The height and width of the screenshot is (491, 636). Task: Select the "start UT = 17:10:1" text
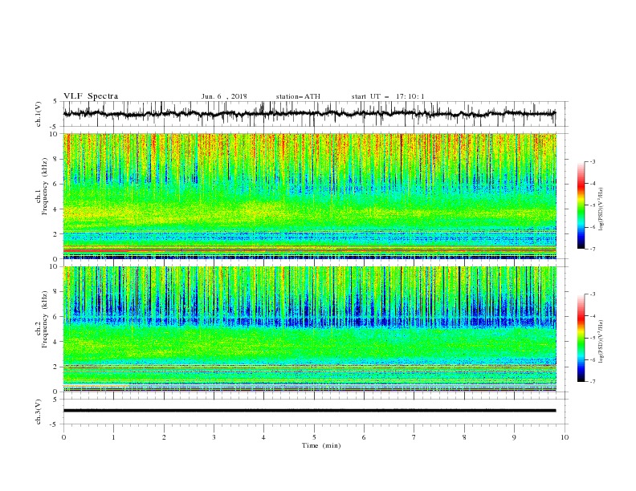click(x=388, y=96)
